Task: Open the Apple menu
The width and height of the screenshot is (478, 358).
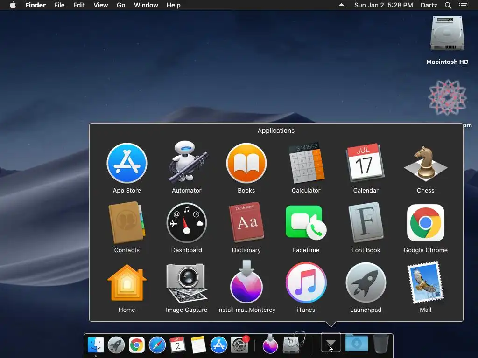Action: [x=13, y=5]
